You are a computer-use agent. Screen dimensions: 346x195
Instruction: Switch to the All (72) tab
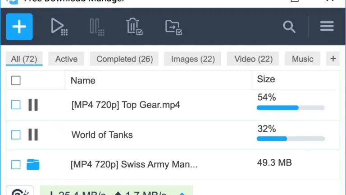point(24,59)
